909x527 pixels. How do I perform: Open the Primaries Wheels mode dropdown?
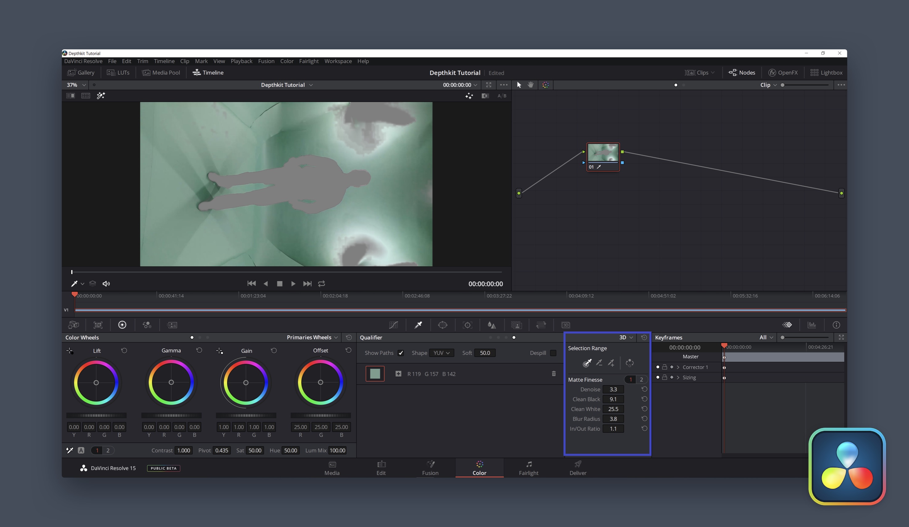click(312, 337)
